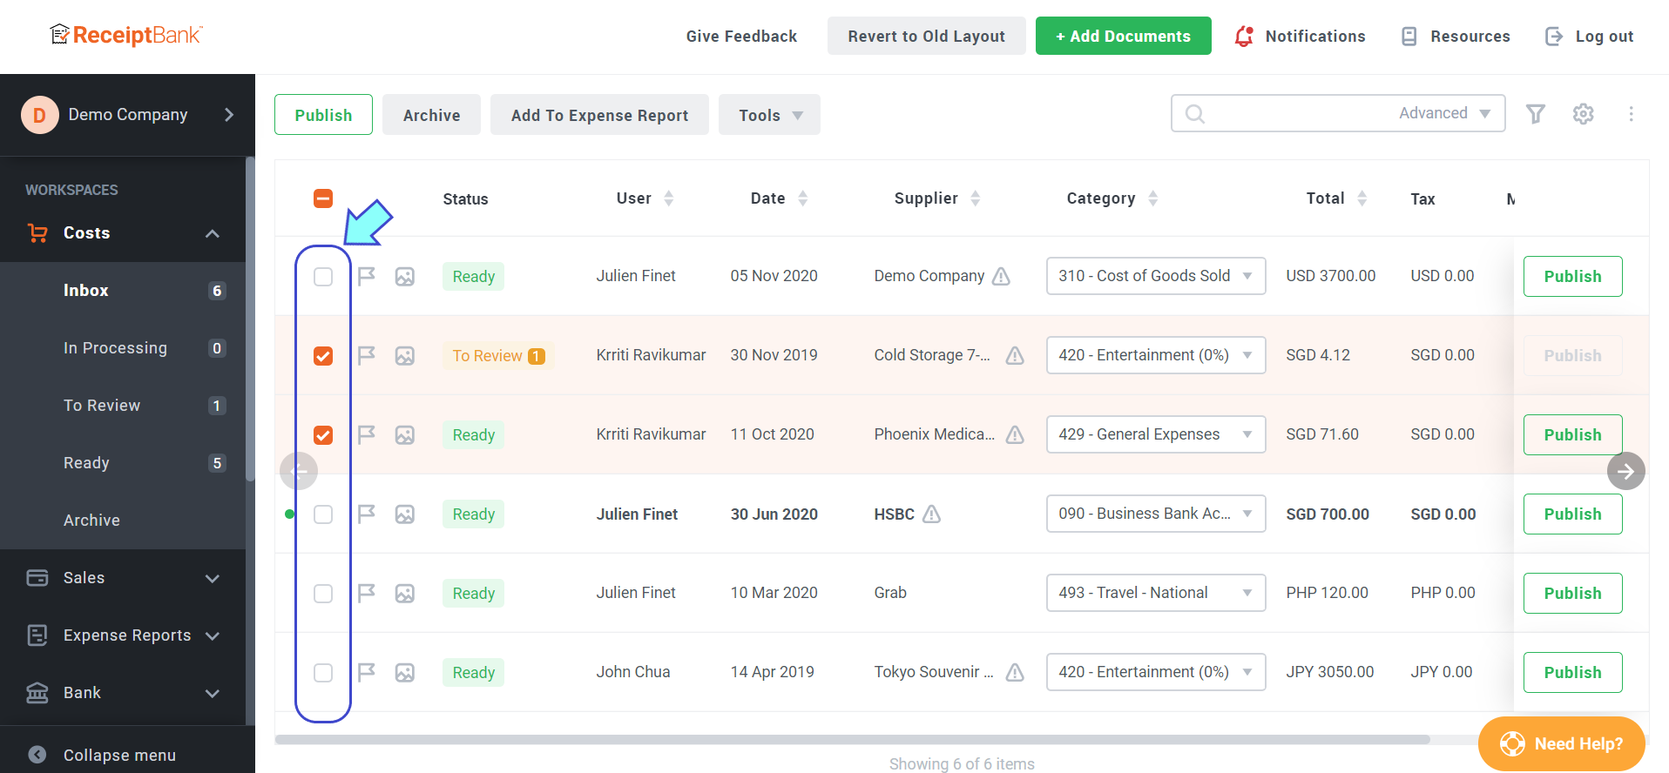
Task: View image of Cold Storage receipt
Action: (x=405, y=356)
